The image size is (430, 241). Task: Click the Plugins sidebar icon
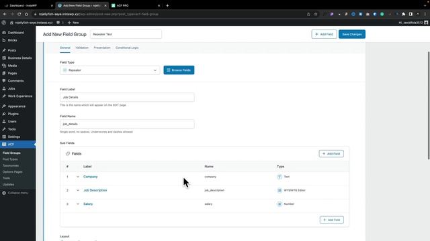click(x=4, y=114)
